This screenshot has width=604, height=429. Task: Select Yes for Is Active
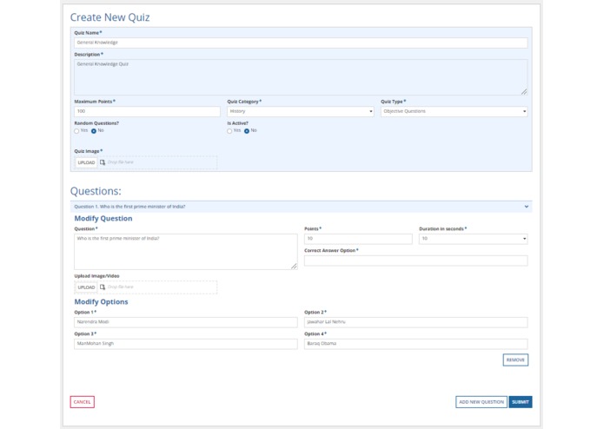click(x=229, y=131)
